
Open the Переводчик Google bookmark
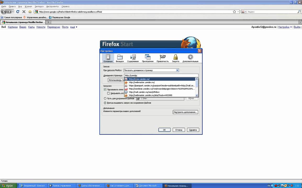click(x=59, y=17)
